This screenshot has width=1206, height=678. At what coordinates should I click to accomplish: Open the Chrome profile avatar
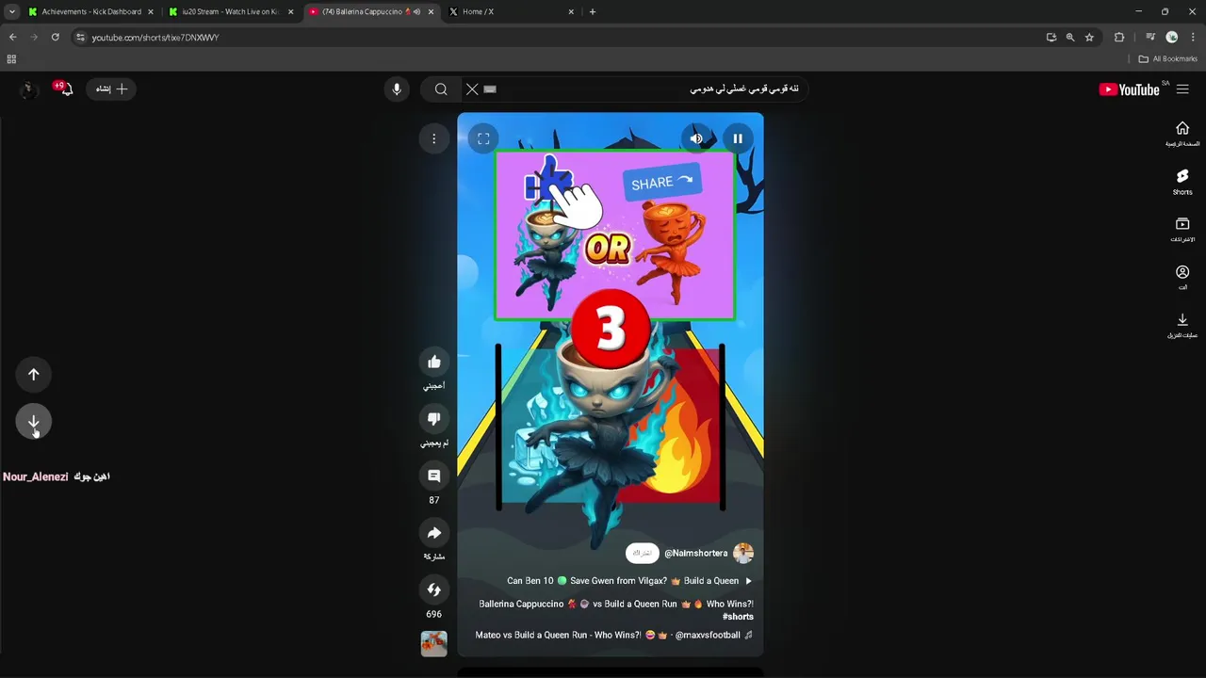(x=1172, y=37)
